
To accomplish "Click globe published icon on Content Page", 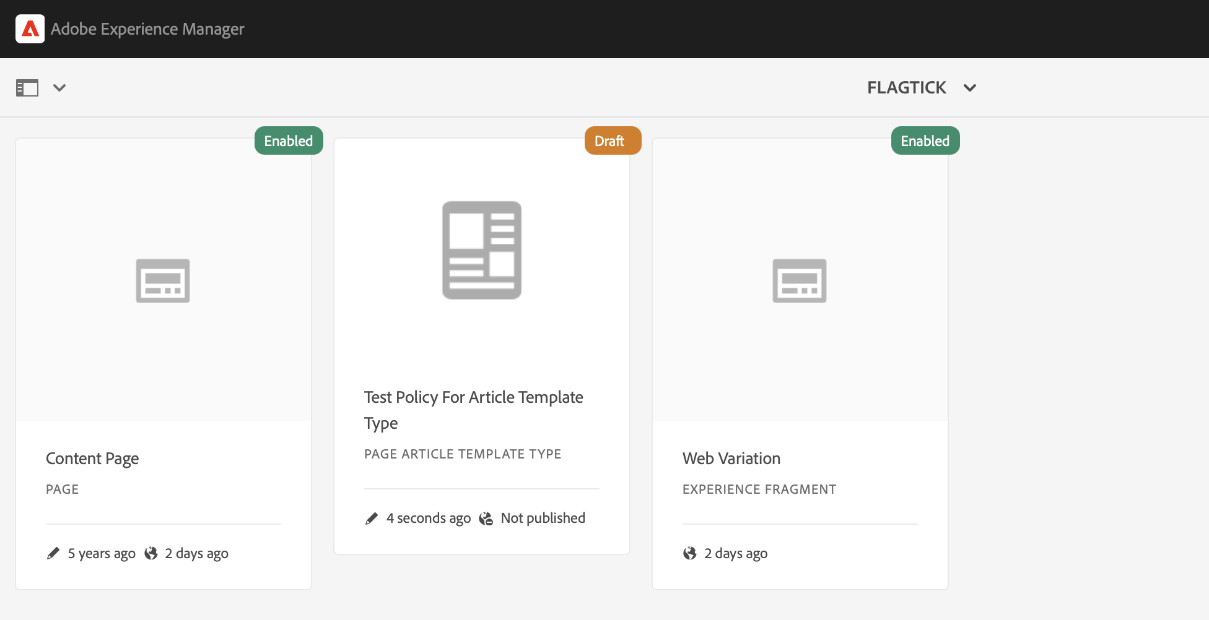I will (x=151, y=553).
